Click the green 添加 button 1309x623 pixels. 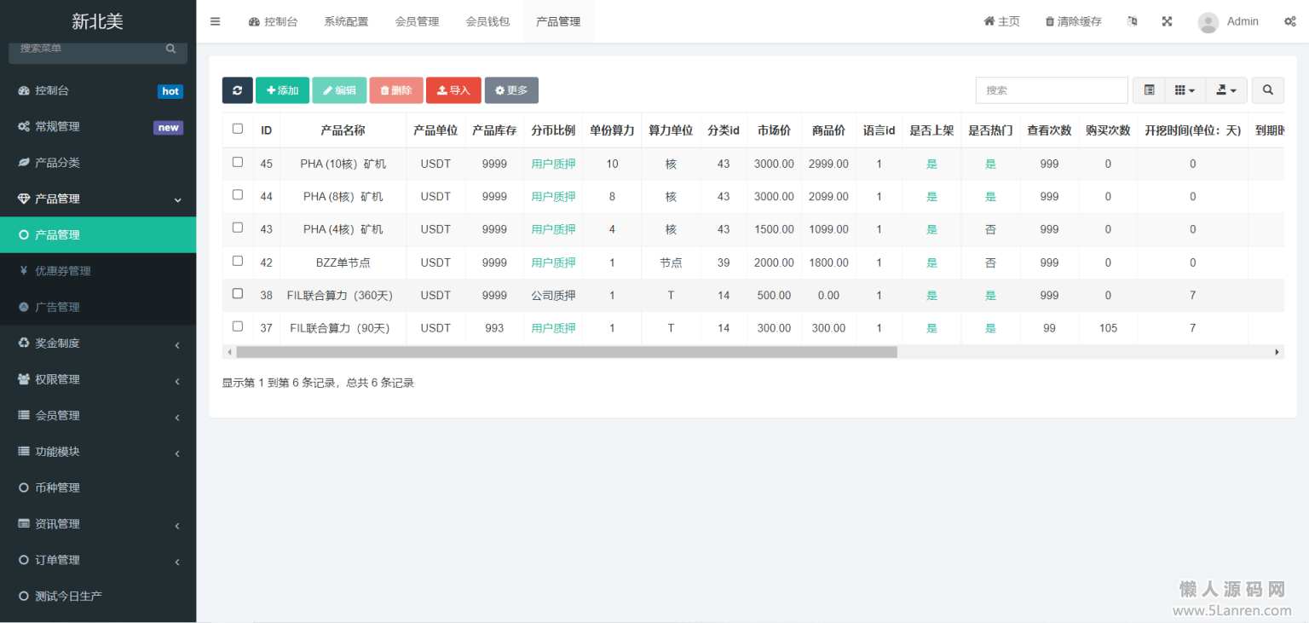click(x=282, y=90)
